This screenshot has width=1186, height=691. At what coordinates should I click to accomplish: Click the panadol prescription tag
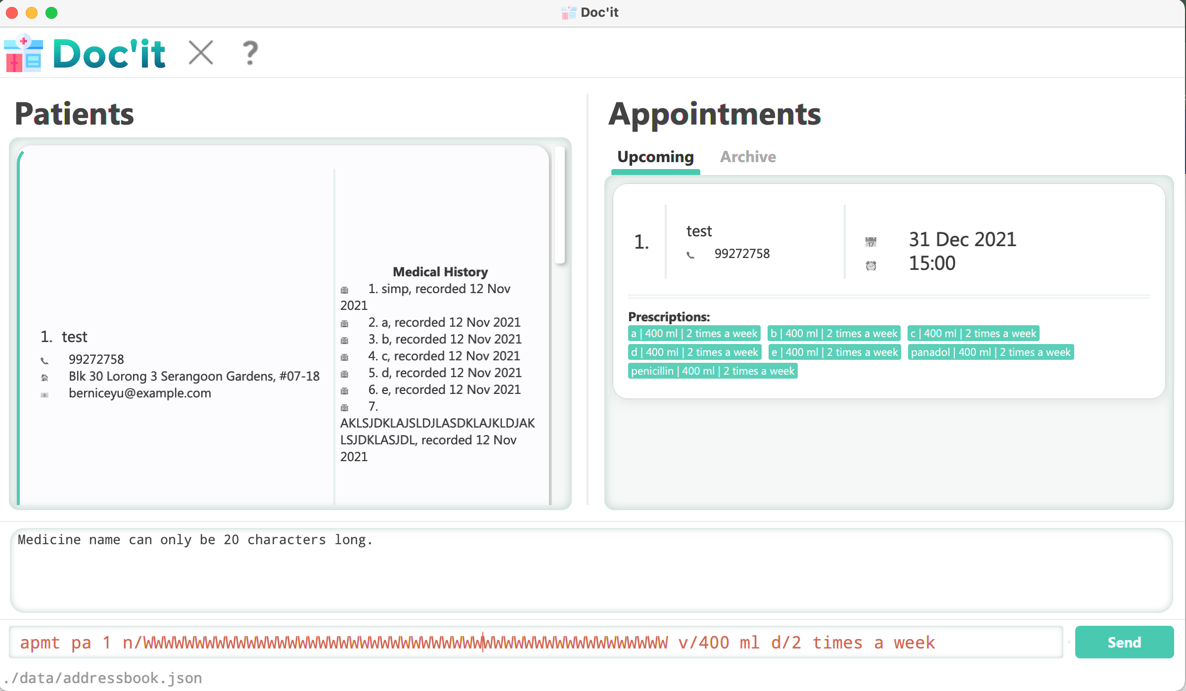[x=990, y=351]
